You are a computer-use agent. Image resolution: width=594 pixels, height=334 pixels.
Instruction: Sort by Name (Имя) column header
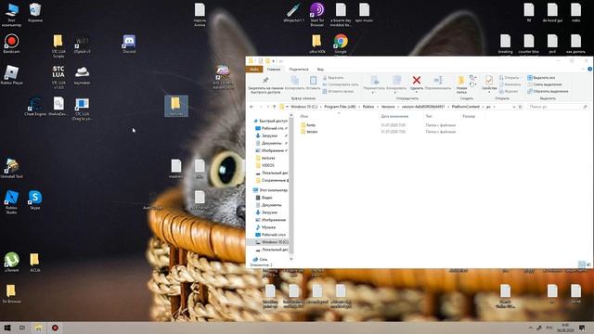(x=304, y=116)
